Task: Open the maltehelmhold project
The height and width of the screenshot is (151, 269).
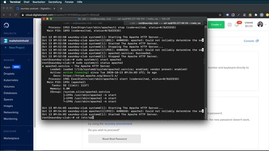Action: [x=17, y=41]
